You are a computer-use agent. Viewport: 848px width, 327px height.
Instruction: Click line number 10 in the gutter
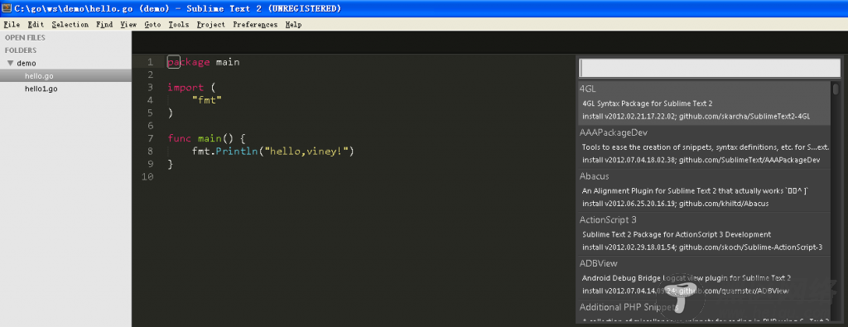pyautogui.click(x=147, y=176)
